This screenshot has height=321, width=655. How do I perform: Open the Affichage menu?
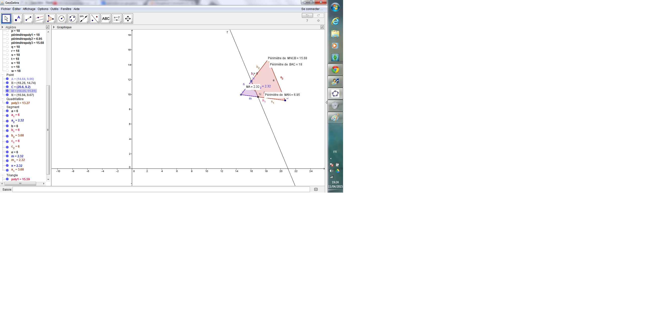tap(29, 9)
